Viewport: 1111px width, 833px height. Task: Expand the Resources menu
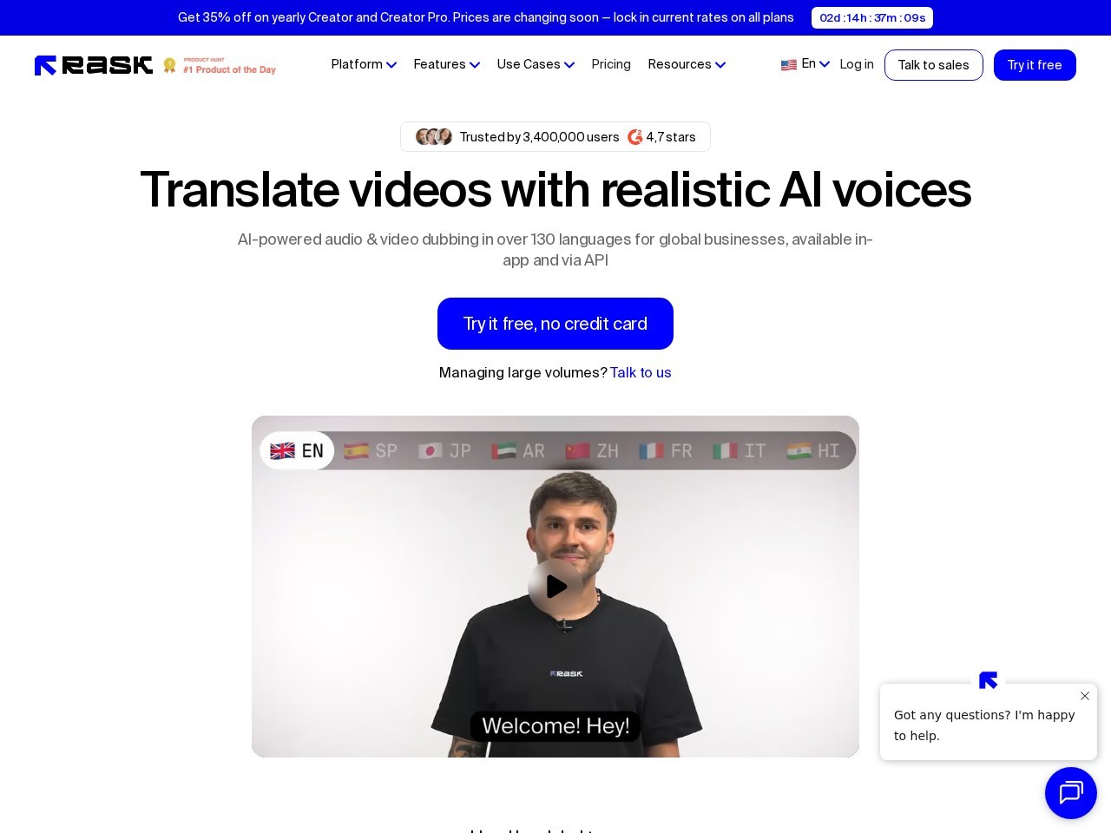click(687, 64)
